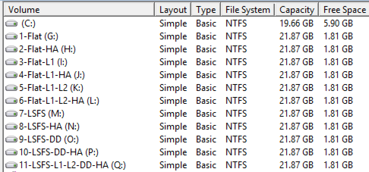The height and width of the screenshot is (172, 369).
Task: Select drive icon for 7-LSFS (M:)
Action: pyautogui.click(x=12, y=114)
